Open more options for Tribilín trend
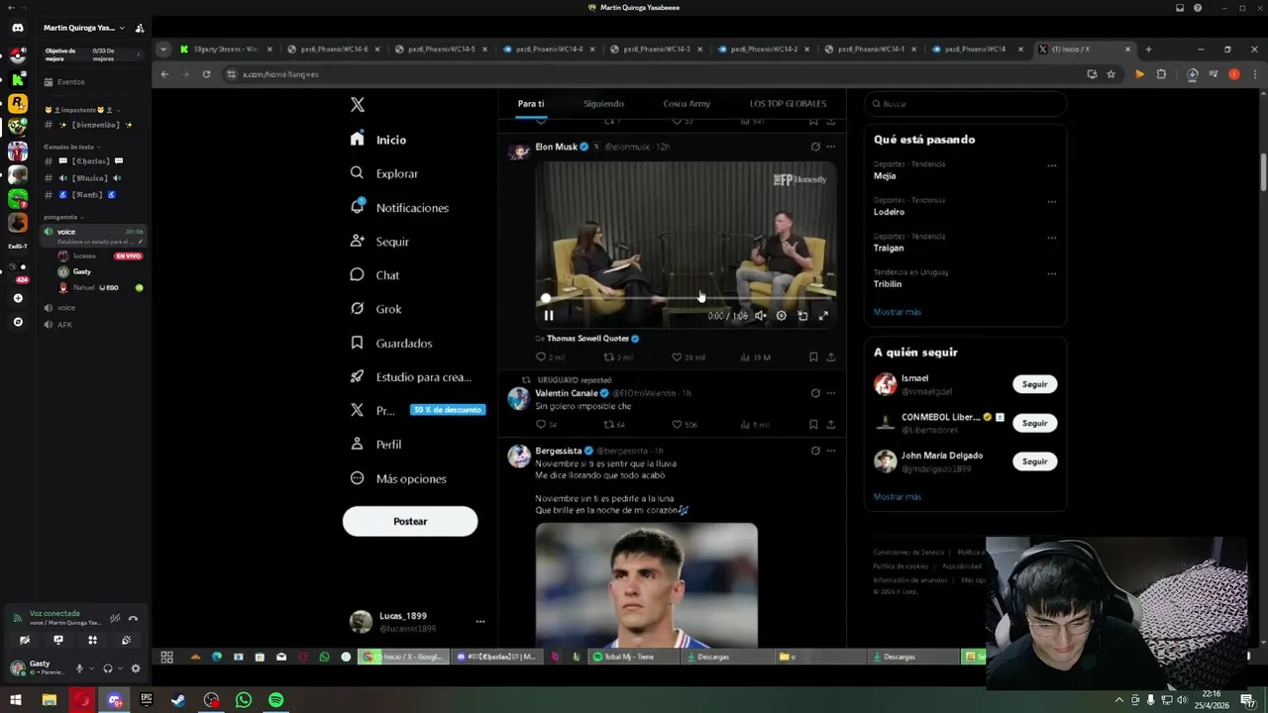This screenshot has height=713, width=1268. [x=1051, y=274]
